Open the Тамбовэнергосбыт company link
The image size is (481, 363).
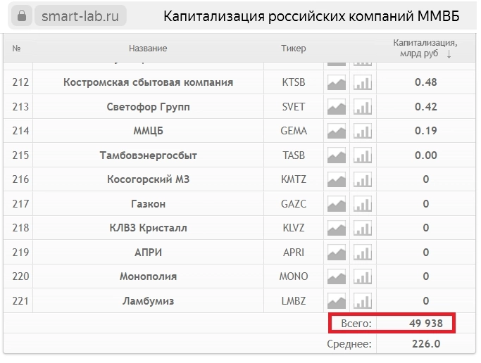point(148,155)
